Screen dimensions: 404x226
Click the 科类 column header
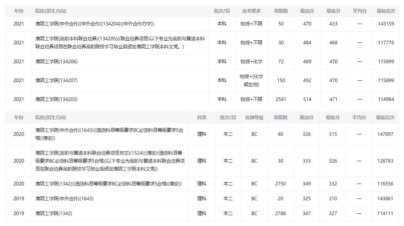pos(202,118)
